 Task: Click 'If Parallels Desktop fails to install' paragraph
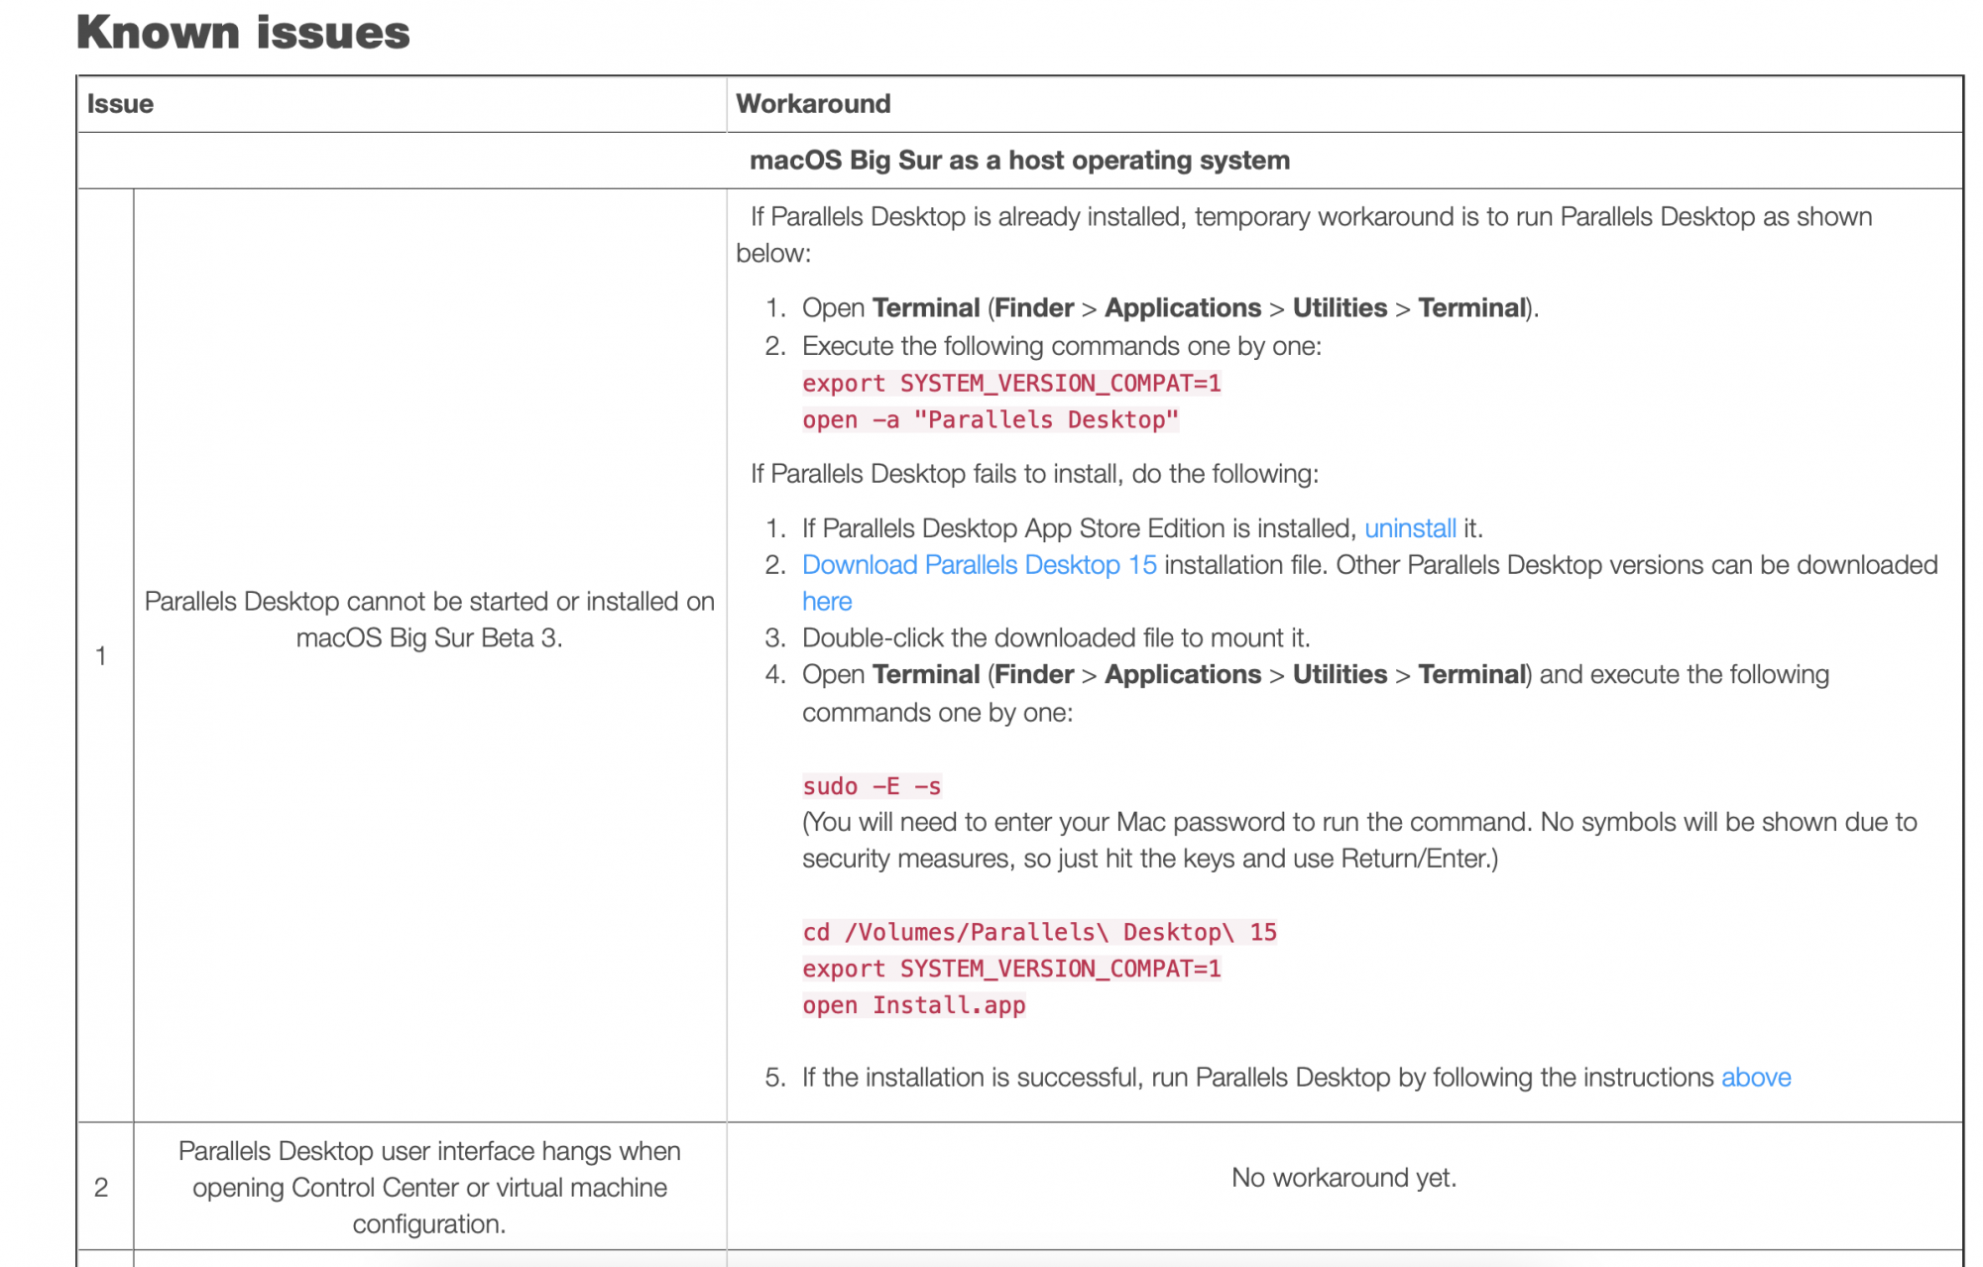click(1034, 474)
